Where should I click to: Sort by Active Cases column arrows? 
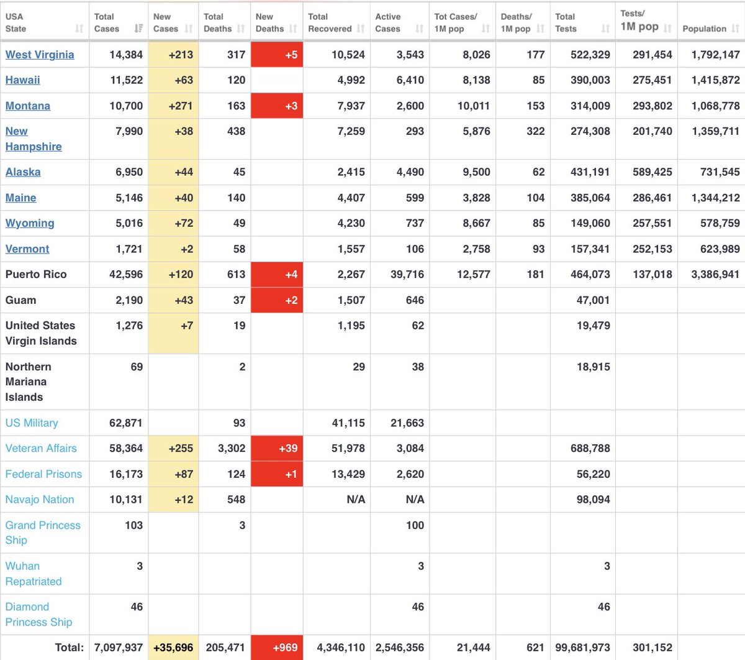pos(420,29)
